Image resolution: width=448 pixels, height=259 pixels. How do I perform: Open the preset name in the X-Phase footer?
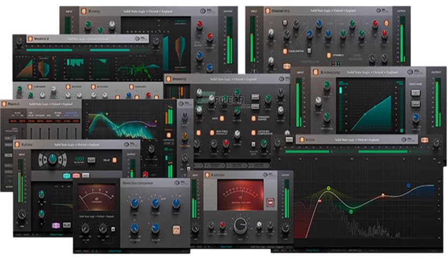pos(56,234)
